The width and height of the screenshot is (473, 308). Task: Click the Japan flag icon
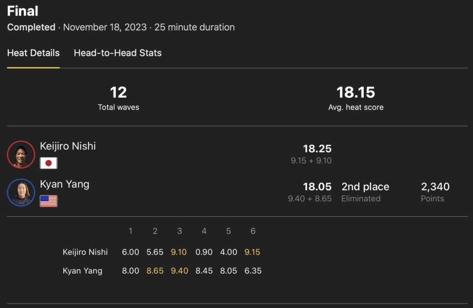pyautogui.click(x=49, y=163)
